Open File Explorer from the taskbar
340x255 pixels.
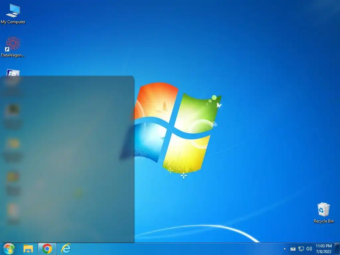point(28,249)
